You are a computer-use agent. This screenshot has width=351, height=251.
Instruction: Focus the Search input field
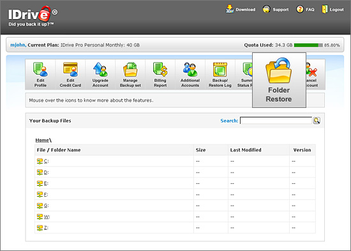[x=276, y=121]
